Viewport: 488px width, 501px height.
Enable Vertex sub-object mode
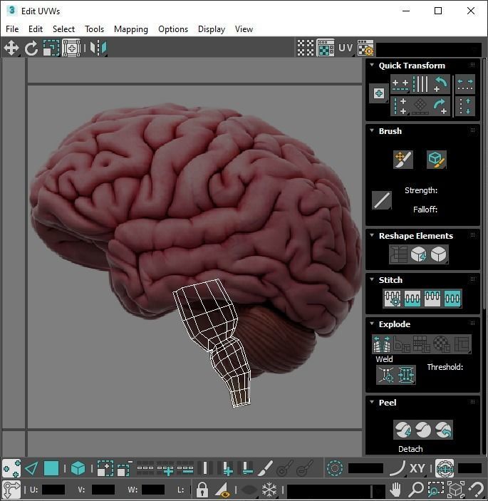(x=11, y=468)
